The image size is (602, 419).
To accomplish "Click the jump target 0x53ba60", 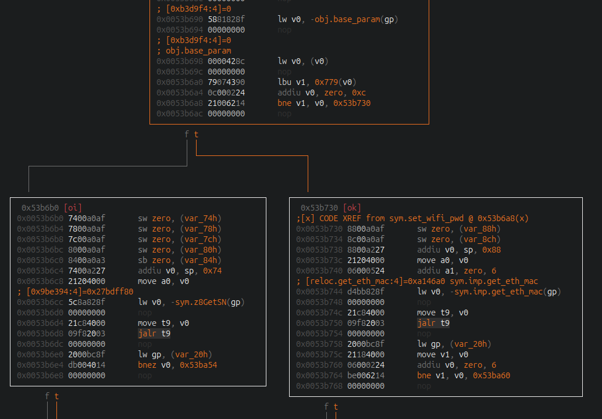I will point(491,375).
